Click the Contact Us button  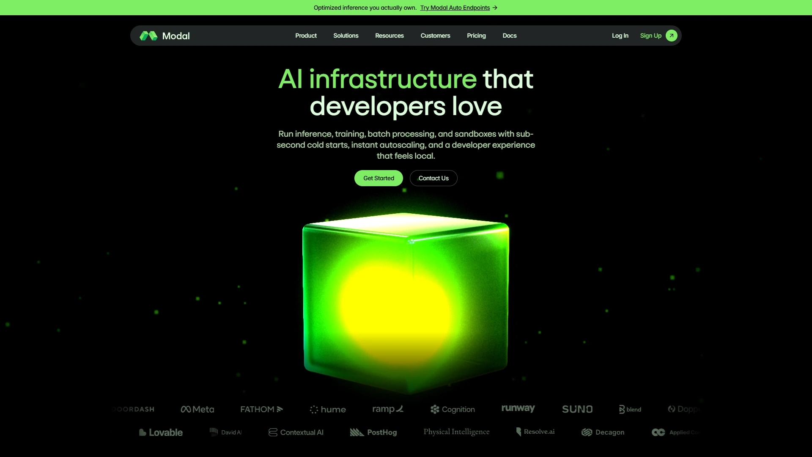tap(433, 178)
